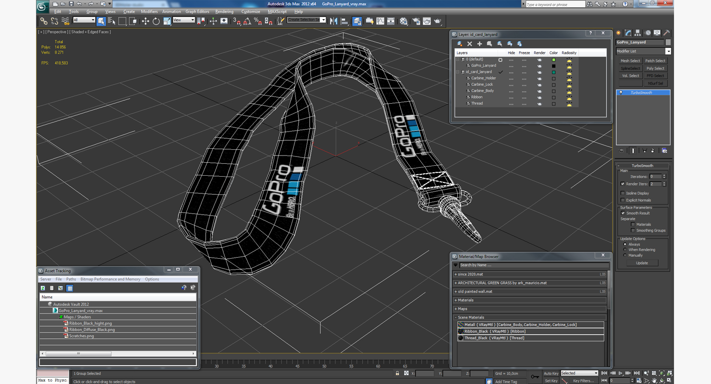Collapse the id_card_lanyard layer tree

tap(457, 72)
